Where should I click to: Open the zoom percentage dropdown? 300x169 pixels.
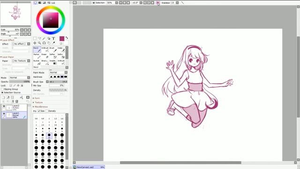pos(116,3)
